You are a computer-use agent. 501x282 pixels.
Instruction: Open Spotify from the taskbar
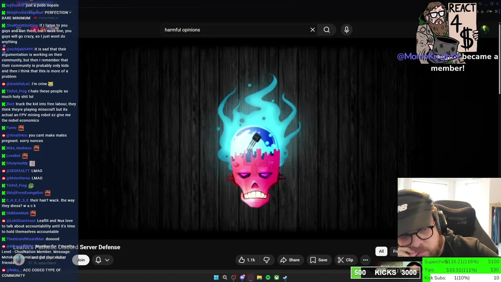coord(268,277)
